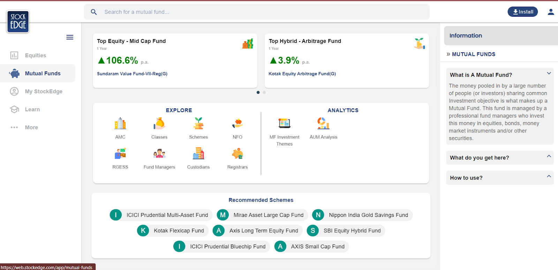
Task: Focus the mutual fund search field
Action: pos(257,12)
